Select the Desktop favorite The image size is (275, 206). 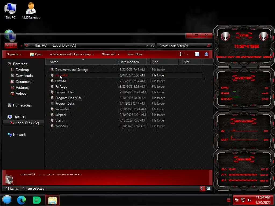click(x=22, y=70)
